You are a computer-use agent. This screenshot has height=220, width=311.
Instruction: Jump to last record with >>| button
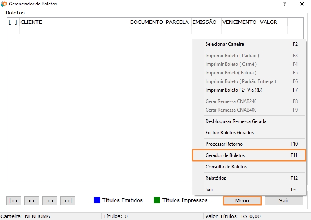67,201
